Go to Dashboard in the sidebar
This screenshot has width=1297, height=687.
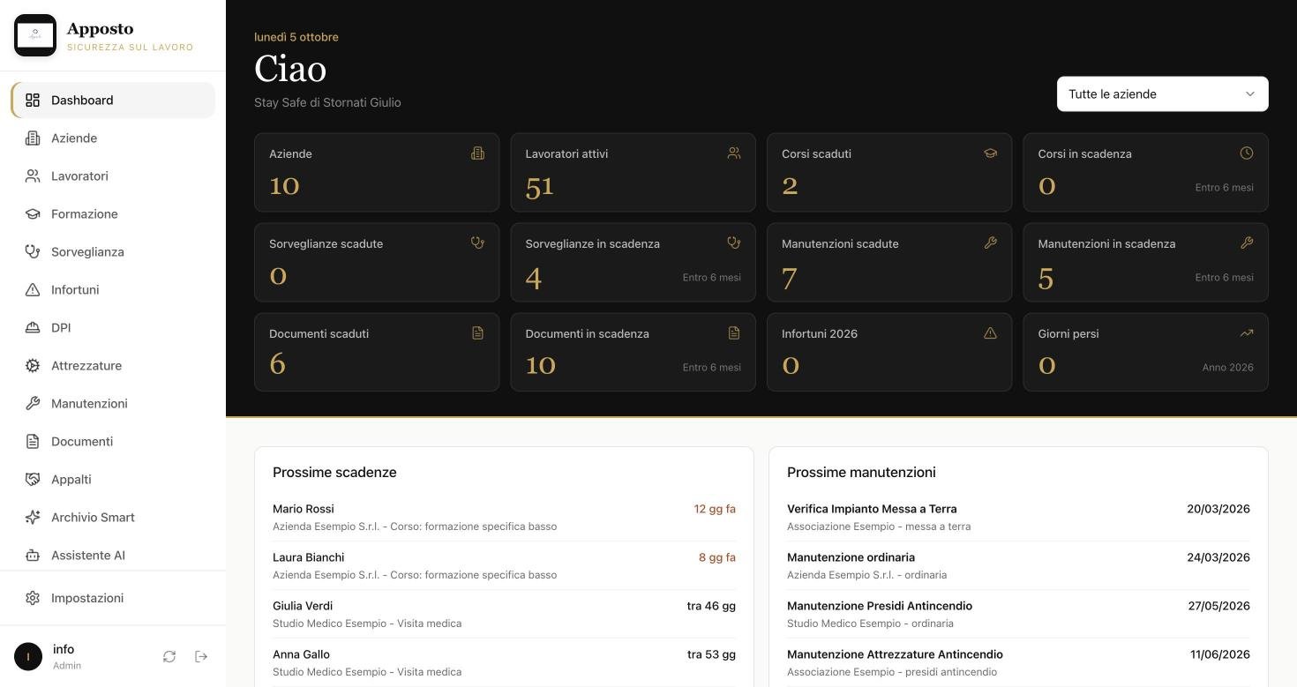pos(113,101)
